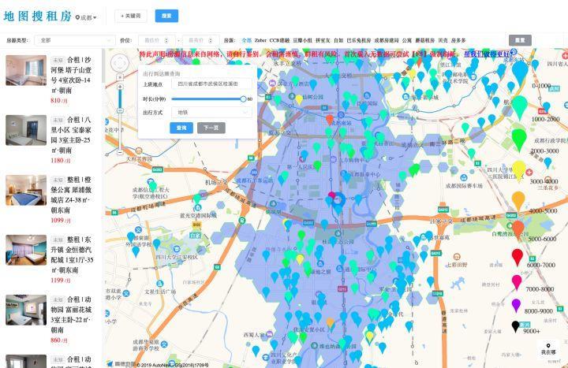
Task: Click the +关键词 add keyword button
Action: pos(131,16)
